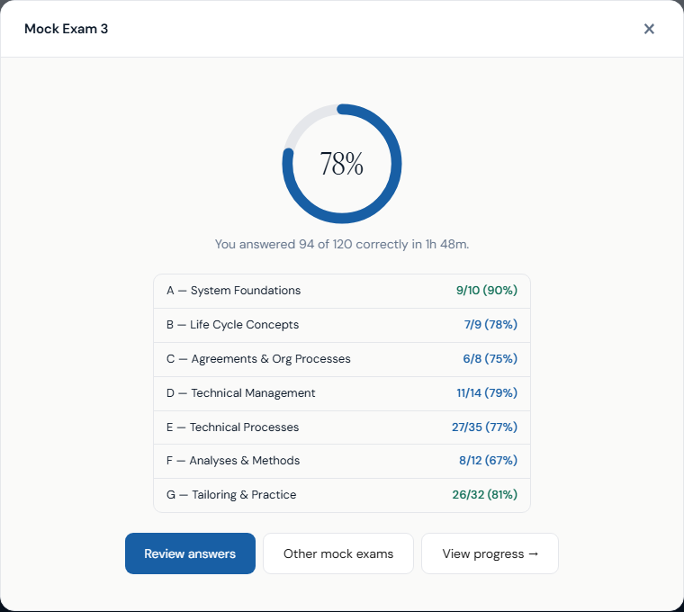Click the 9/10 (90%) score

pos(486,290)
